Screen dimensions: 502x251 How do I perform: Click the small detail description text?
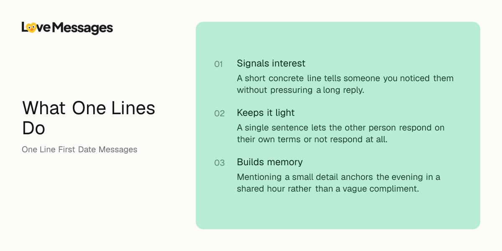[338, 183]
